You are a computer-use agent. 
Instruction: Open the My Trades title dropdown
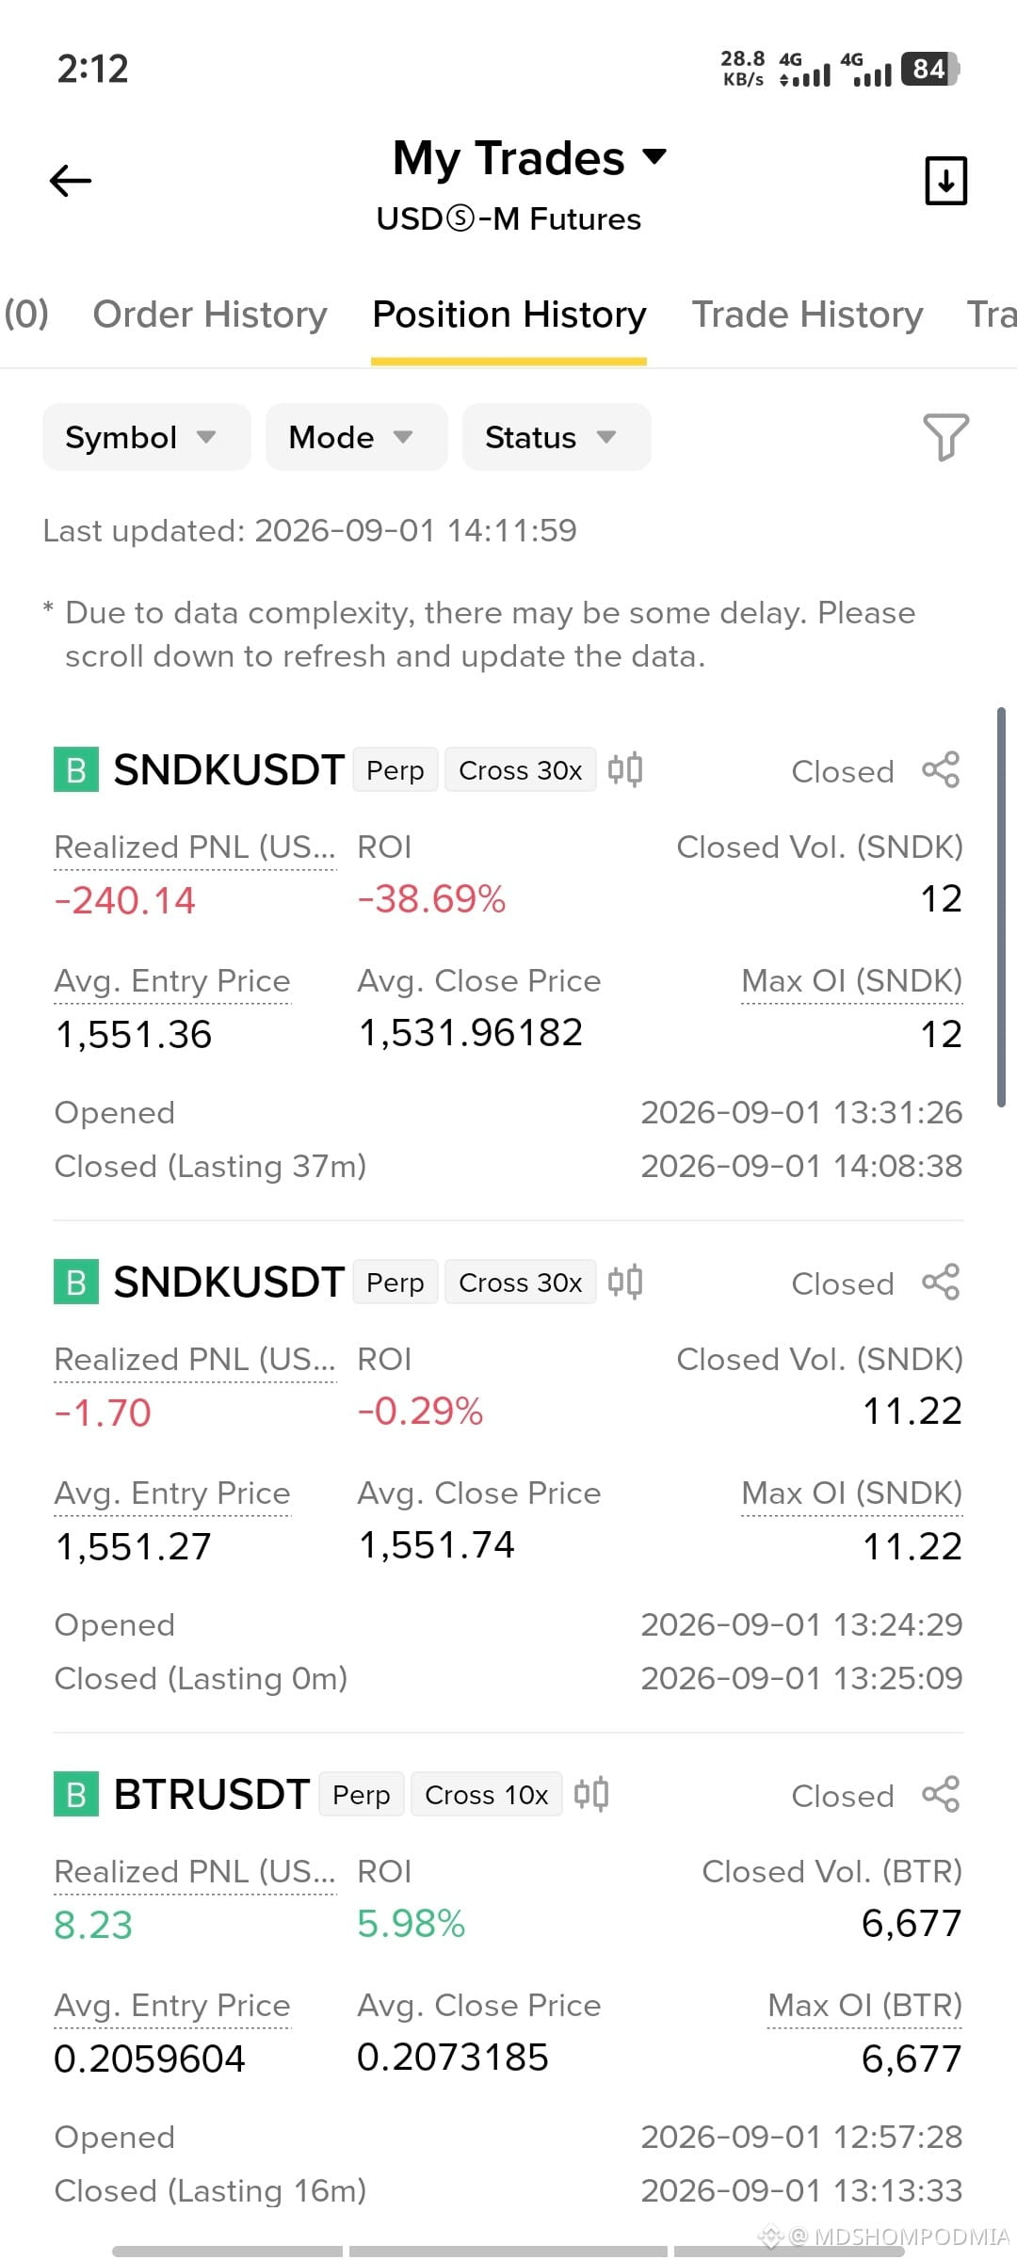coord(529,158)
